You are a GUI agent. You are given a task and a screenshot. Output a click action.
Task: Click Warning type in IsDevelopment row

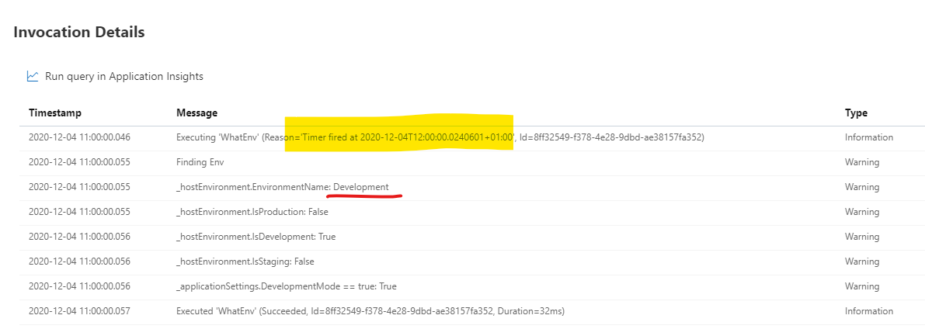point(862,237)
